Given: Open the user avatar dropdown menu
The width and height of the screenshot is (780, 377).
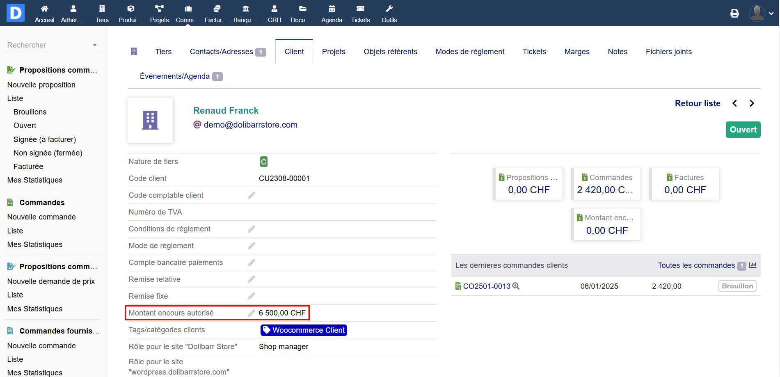Looking at the screenshot, I should point(762,14).
